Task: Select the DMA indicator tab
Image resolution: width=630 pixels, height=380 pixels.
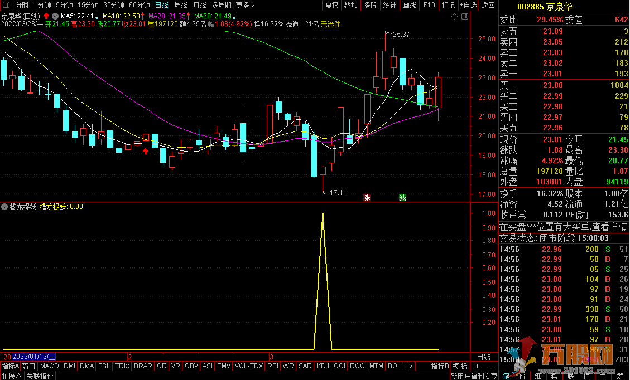Action: 87,366
